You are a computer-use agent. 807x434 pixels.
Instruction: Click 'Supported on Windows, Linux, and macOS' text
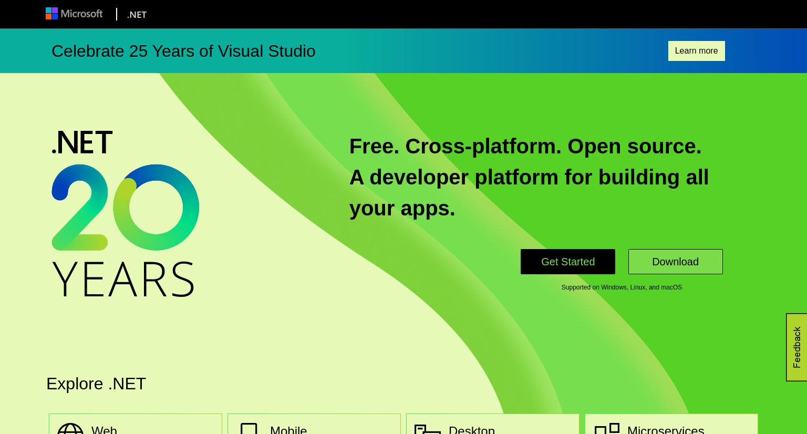622,287
